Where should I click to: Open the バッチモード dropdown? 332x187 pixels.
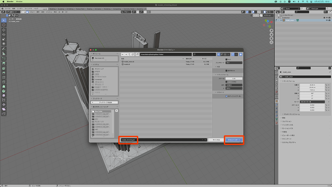[234, 63]
